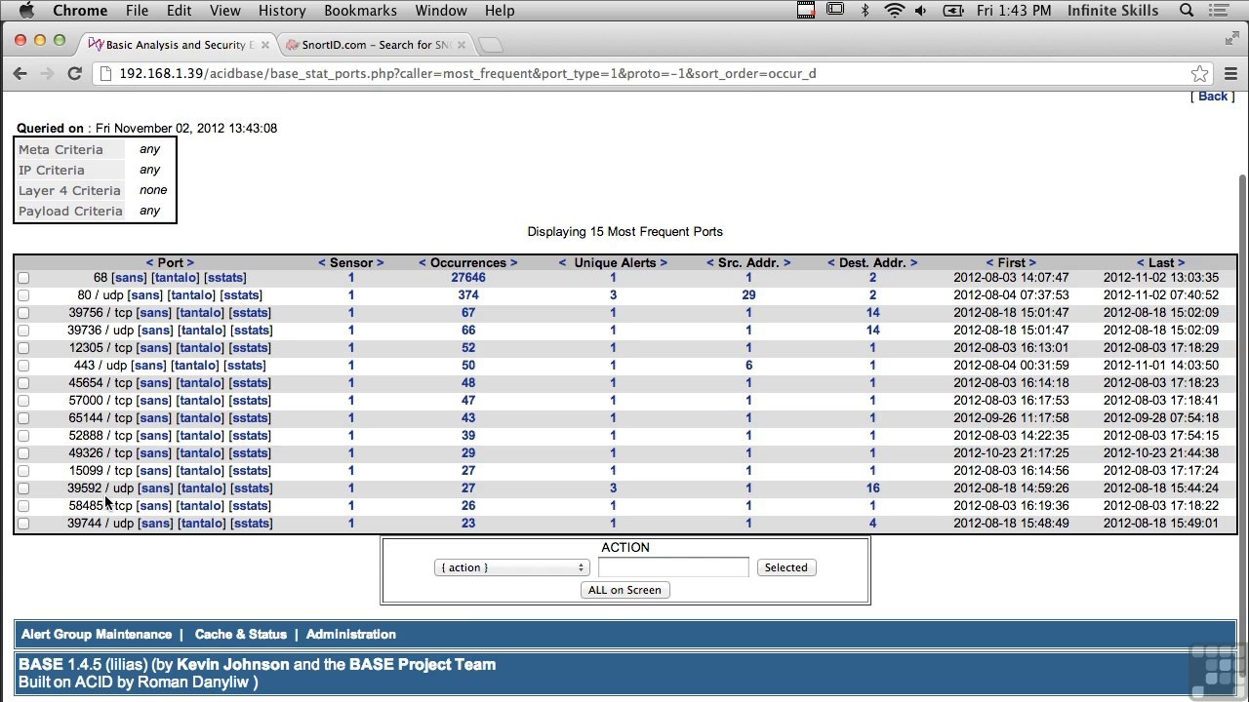1249x702 pixels.
Task: Check the box for port 45654 / tcp
Action: pyautogui.click(x=23, y=383)
